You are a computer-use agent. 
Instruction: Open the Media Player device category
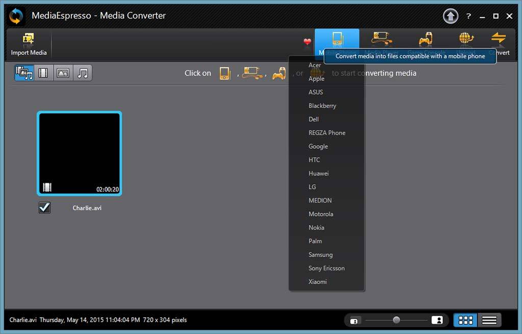click(381, 40)
